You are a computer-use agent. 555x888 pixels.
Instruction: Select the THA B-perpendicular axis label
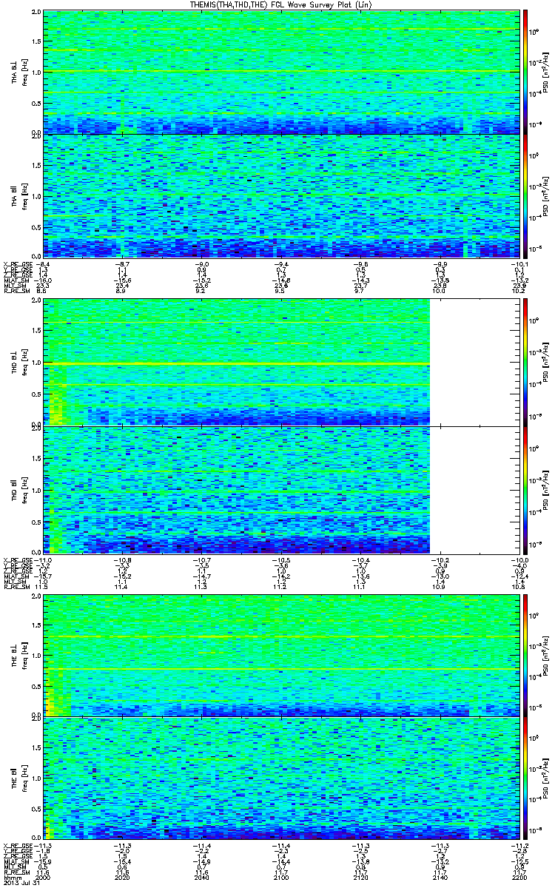(13, 72)
